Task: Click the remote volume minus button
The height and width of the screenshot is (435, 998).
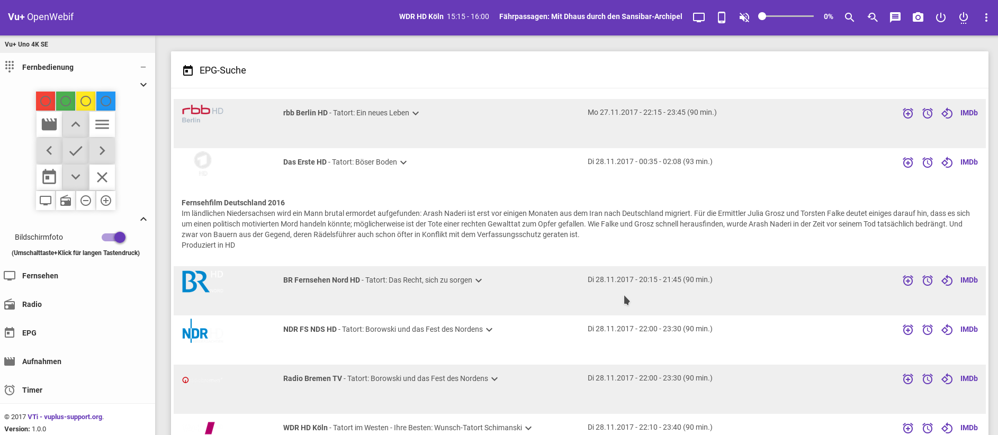Action: point(86,201)
